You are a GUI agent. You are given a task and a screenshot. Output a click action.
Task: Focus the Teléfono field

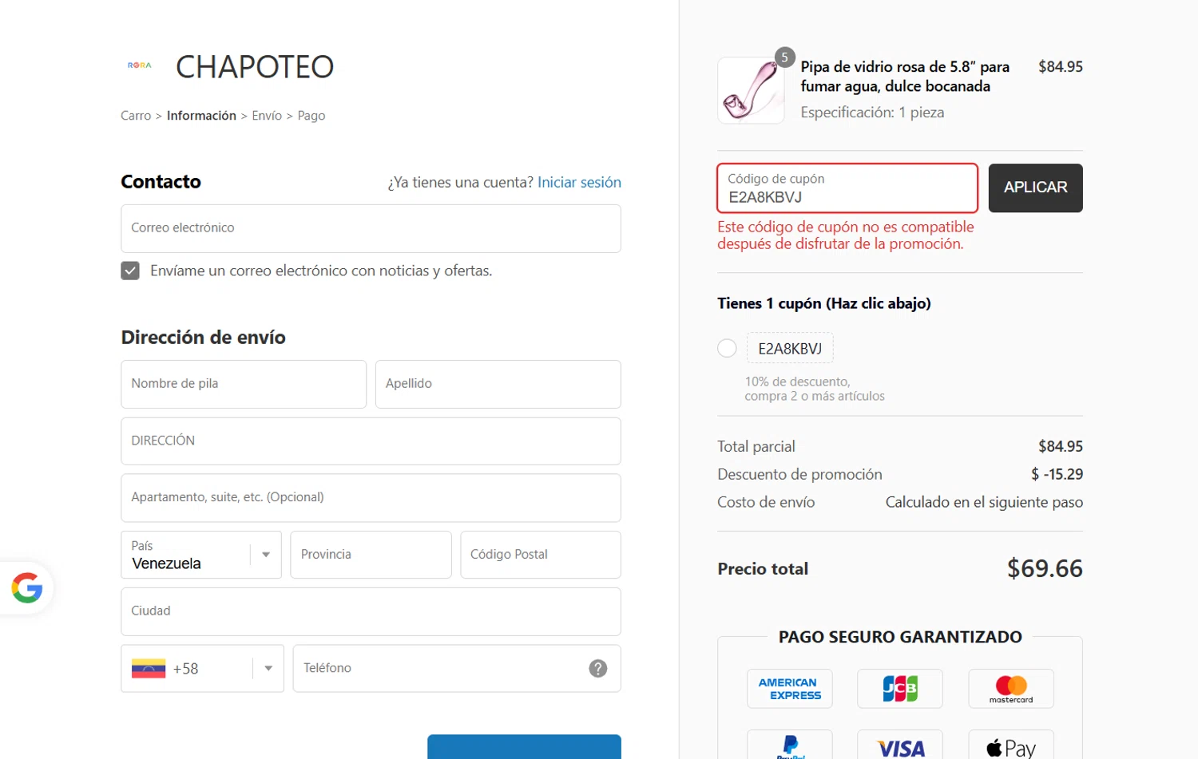457,668
